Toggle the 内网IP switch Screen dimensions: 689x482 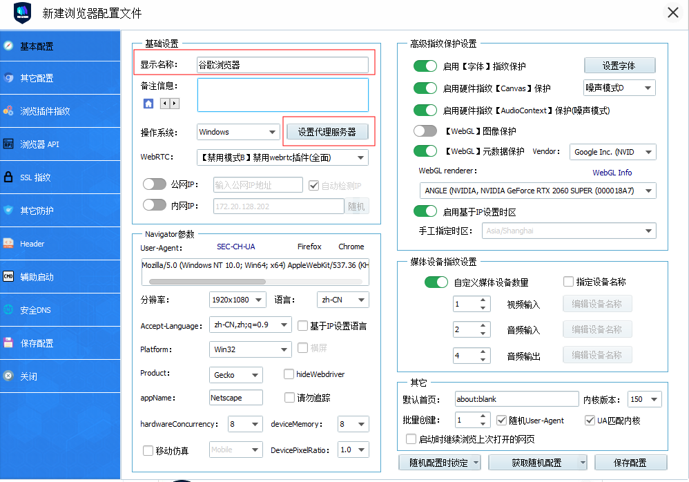pos(154,205)
